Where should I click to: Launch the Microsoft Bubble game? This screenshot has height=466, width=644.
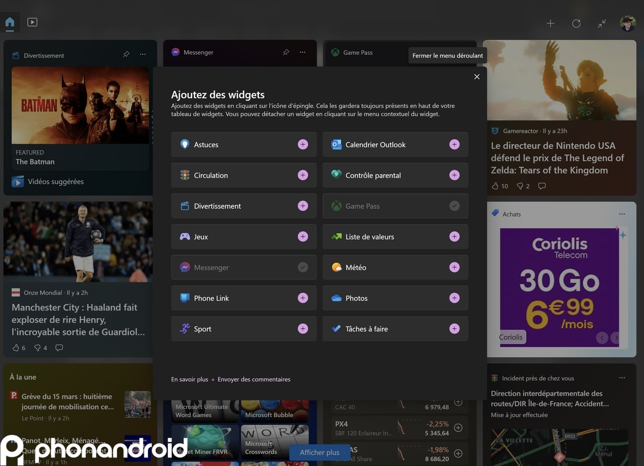pos(275,411)
